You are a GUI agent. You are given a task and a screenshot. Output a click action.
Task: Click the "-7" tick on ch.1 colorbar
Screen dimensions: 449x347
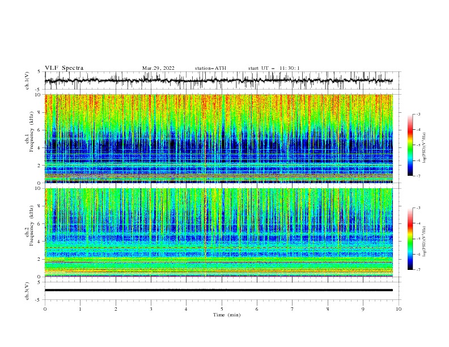pos(418,176)
